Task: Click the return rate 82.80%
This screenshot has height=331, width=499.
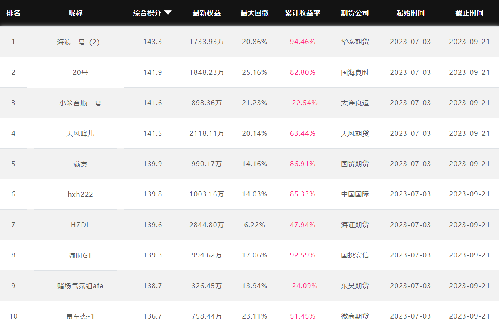Action: pyautogui.click(x=303, y=72)
